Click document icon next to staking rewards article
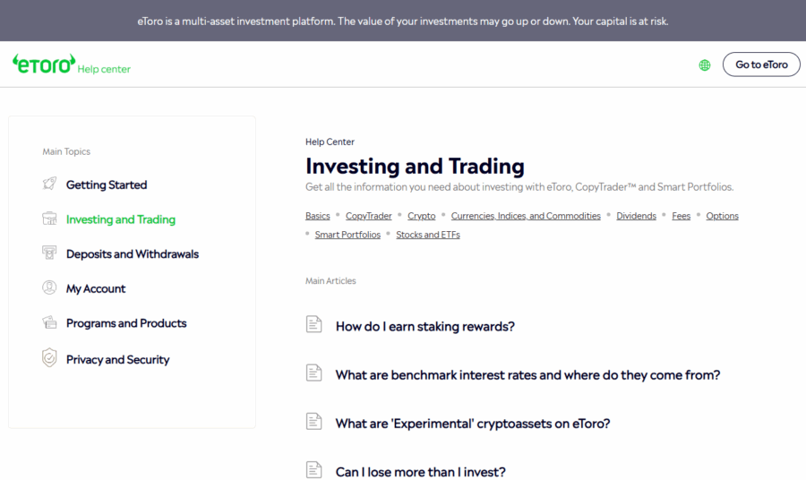 click(x=313, y=325)
